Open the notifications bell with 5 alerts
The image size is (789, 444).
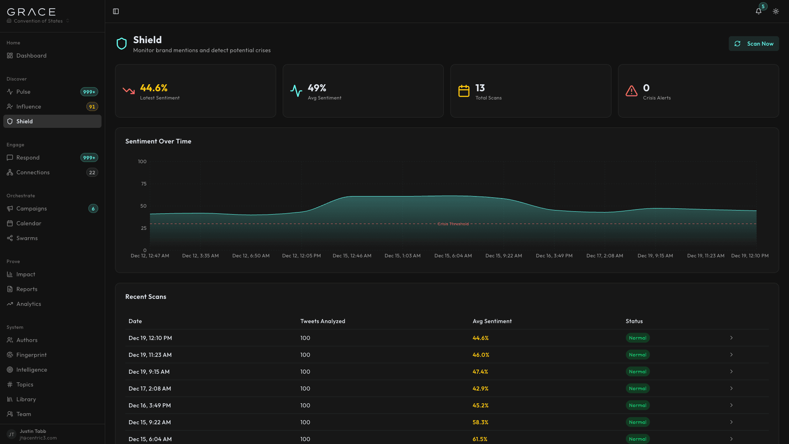(758, 11)
